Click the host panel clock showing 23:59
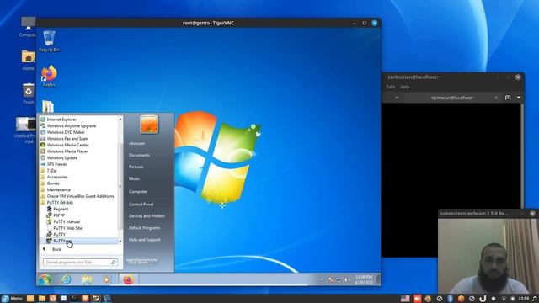539x303 pixels. point(524,299)
